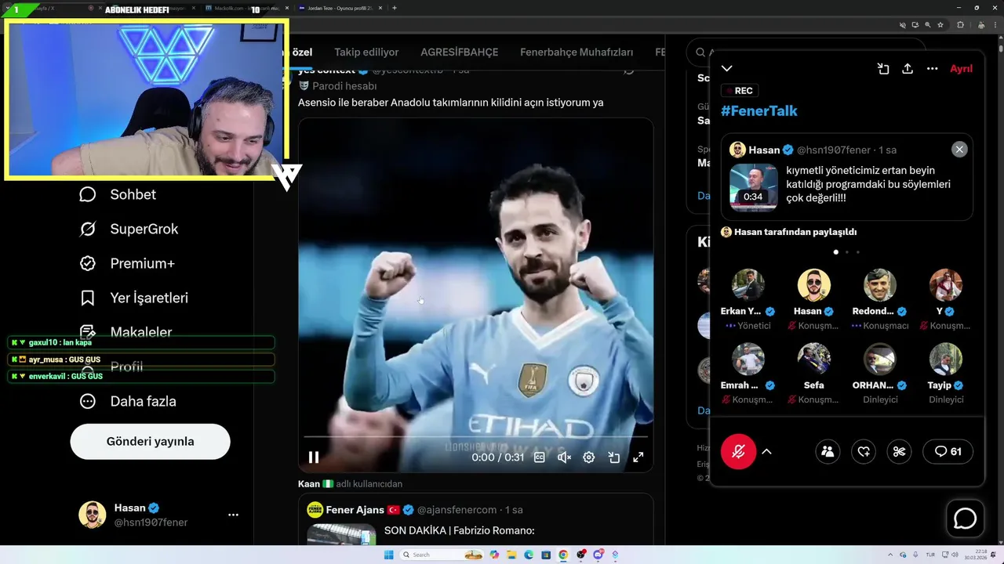Collapse the Space panel chevron
The width and height of the screenshot is (1004, 564).
click(727, 69)
